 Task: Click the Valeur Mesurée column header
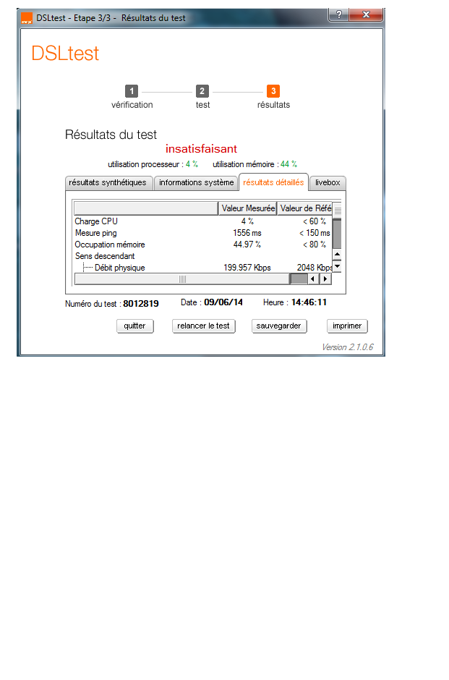[248, 208]
